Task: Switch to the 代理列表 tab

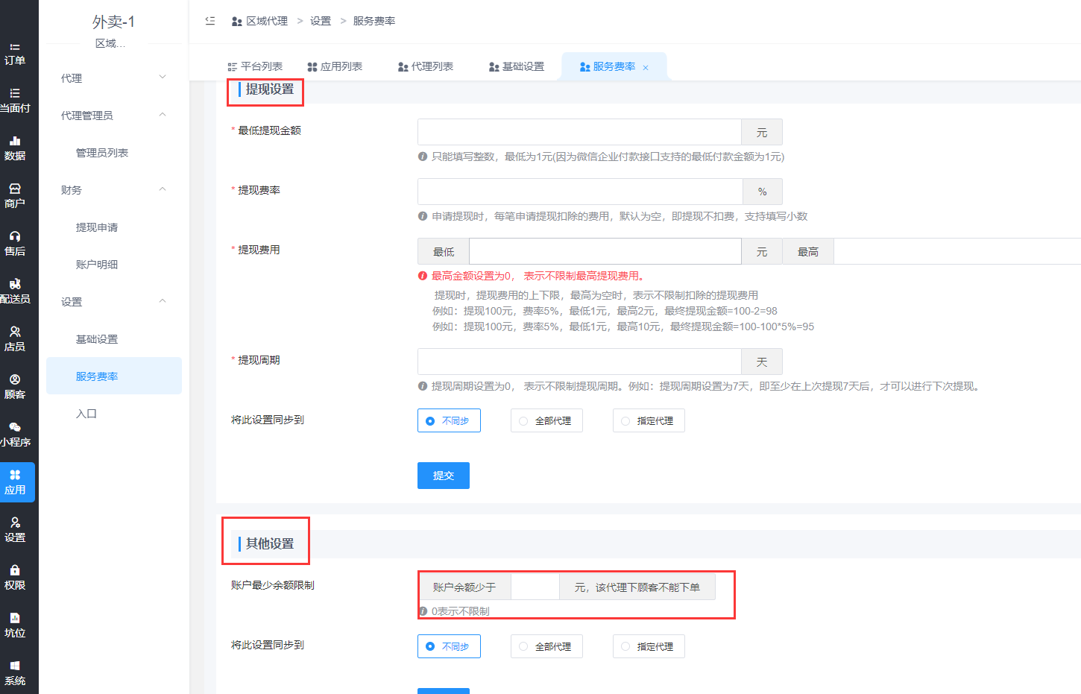Action: point(426,66)
